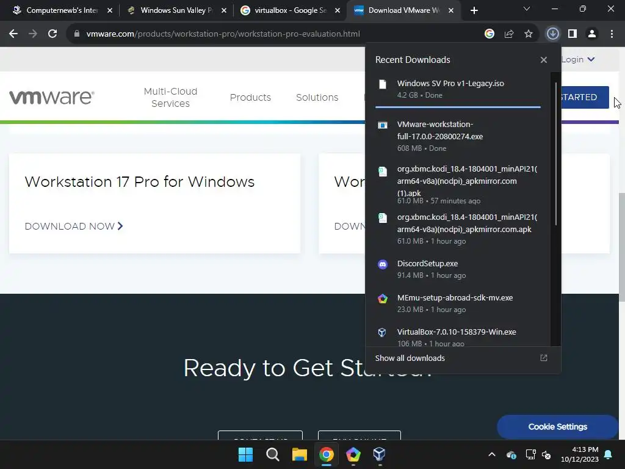Image resolution: width=625 pixels, height=469 pixels.
Task: Click the VirtualBox file icon in downloads
Action: [x=382, y=332]
